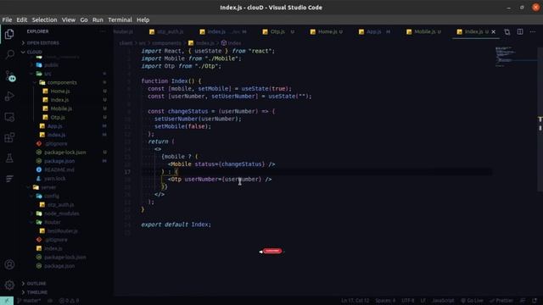Image resolution: width=543 pixels, height=305 pixels.
Task: Open testRouter.js in the Router folder
Action: [62, 231]
